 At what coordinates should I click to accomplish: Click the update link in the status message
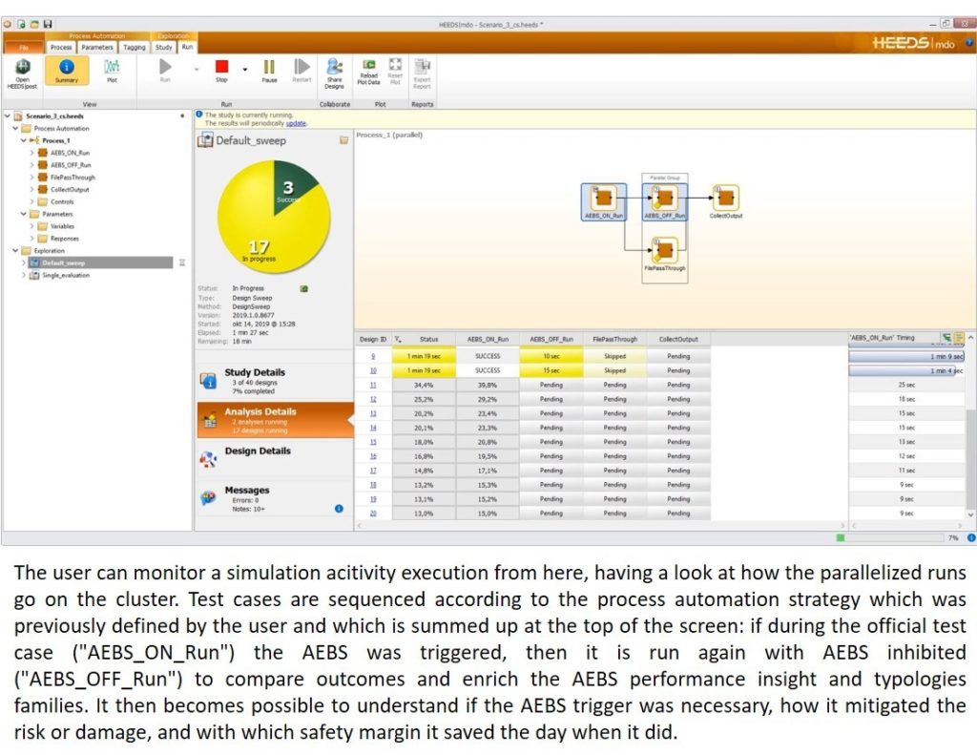point(296,123)
